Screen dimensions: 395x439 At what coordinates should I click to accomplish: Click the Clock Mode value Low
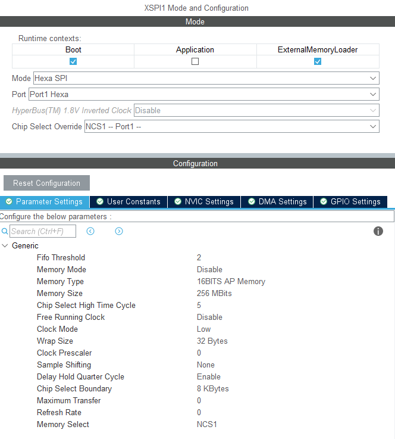204,329
